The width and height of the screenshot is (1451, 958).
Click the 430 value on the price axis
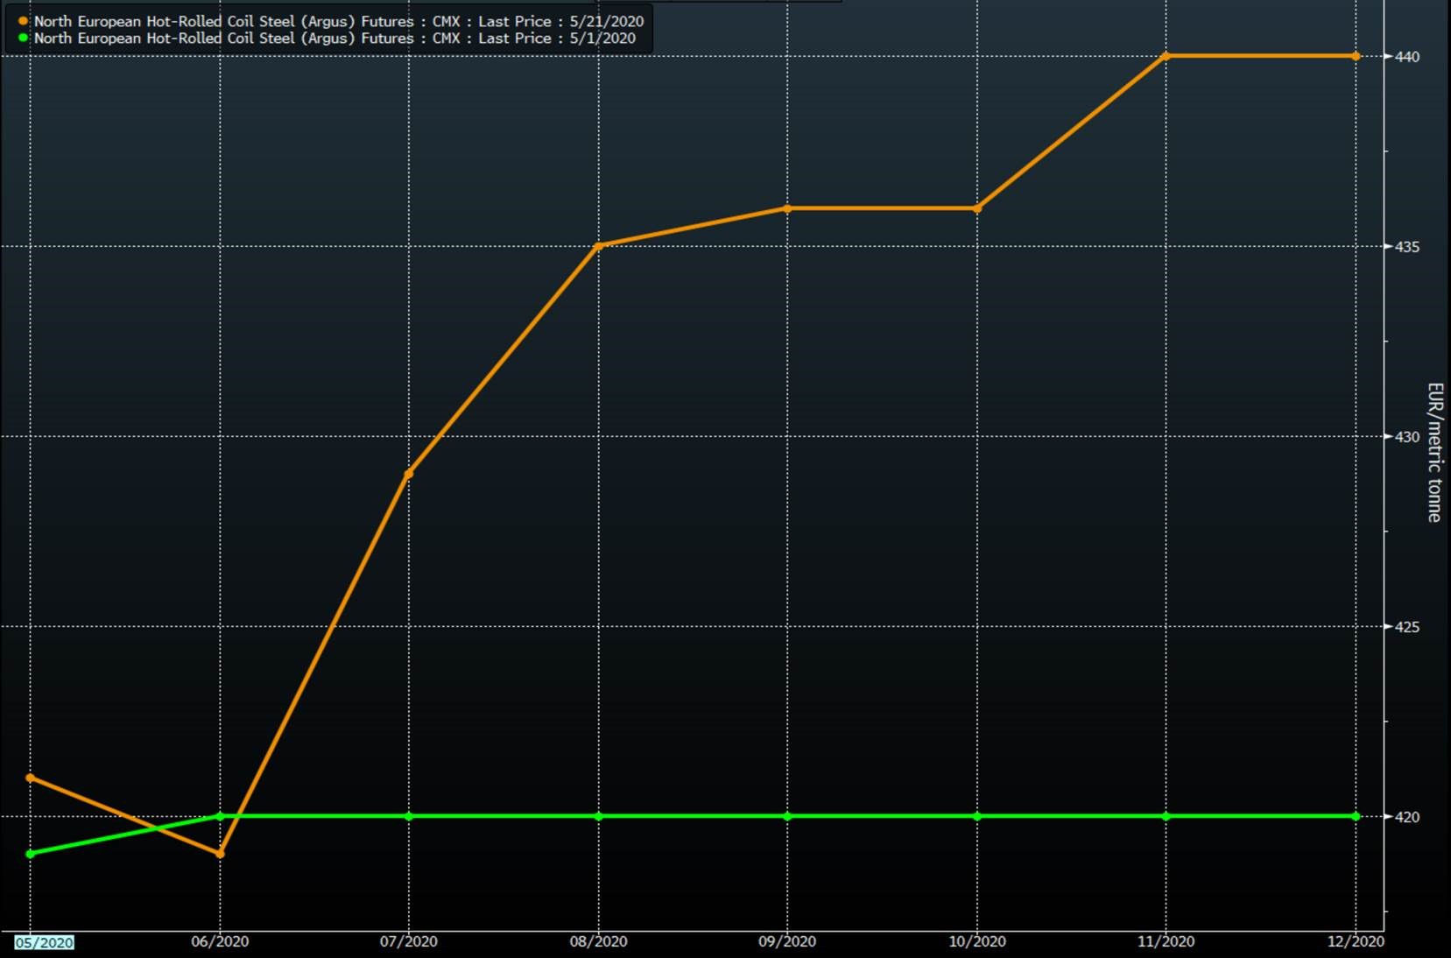click(x=1406, y=436)
